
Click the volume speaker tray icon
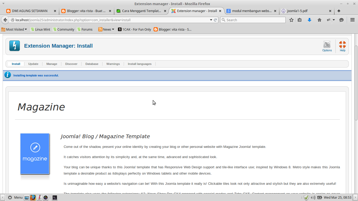click(x=313, y=198)
